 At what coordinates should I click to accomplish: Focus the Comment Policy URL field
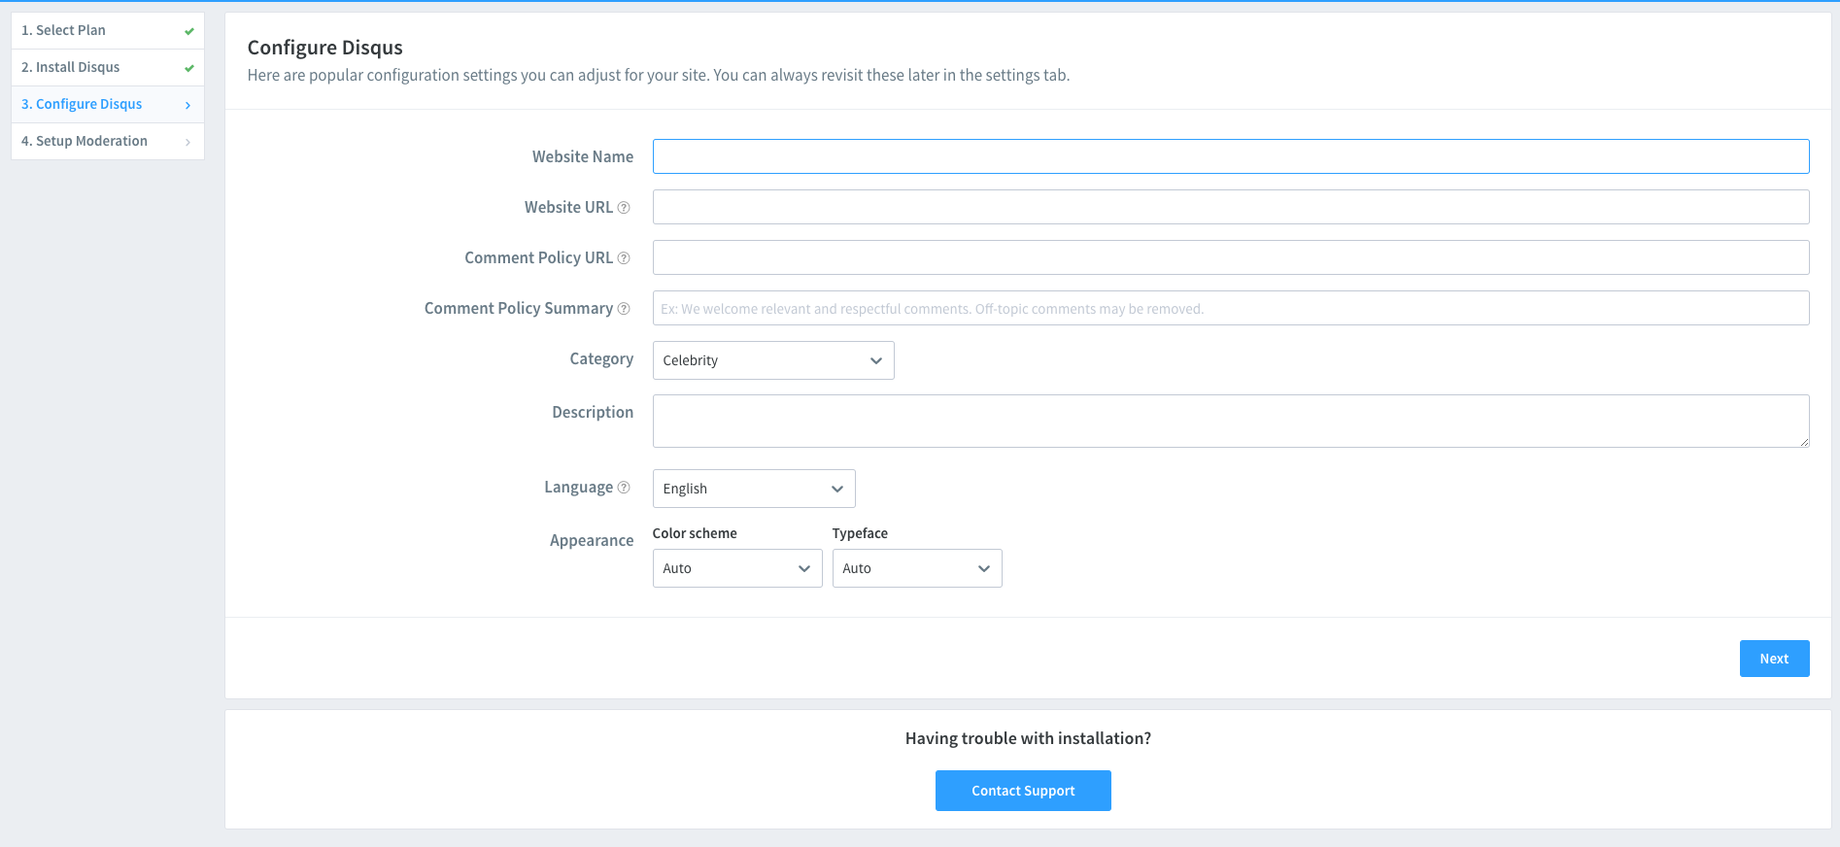click(x=1231, y=257)
